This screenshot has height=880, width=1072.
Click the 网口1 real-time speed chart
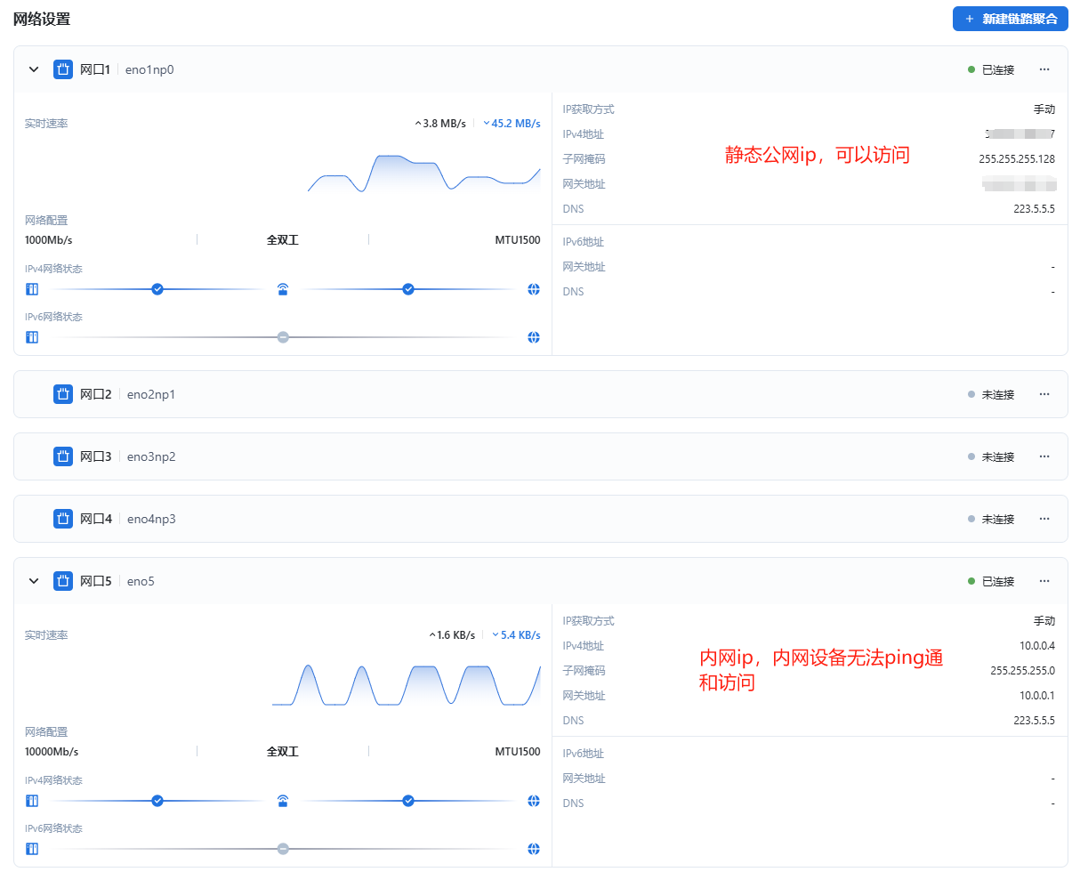point(423,173)
